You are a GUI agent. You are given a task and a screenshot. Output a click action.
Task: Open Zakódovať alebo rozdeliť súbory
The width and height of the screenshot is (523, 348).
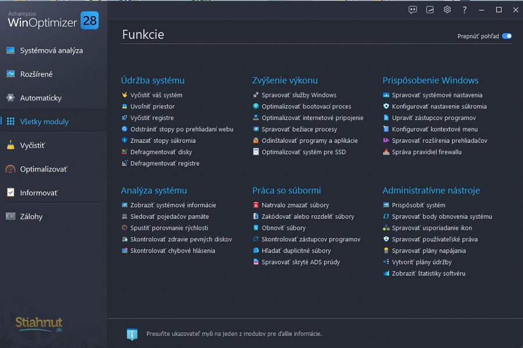pyautogui.click(x=307, y=216)
